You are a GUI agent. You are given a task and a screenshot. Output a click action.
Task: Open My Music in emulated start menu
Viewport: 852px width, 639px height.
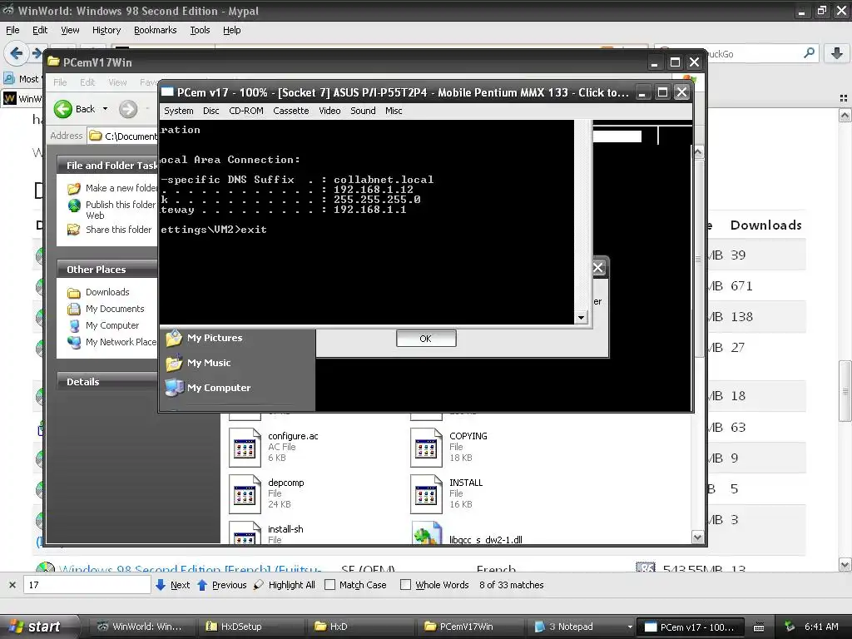(x=198, y=363)
